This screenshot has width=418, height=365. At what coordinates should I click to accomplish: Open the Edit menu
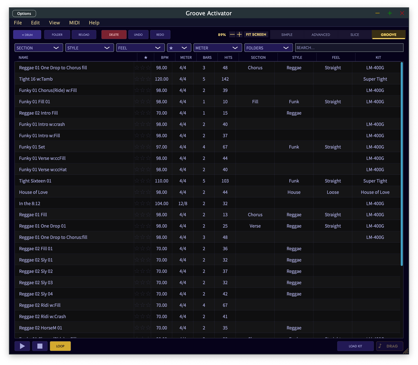tap(35, 23)
